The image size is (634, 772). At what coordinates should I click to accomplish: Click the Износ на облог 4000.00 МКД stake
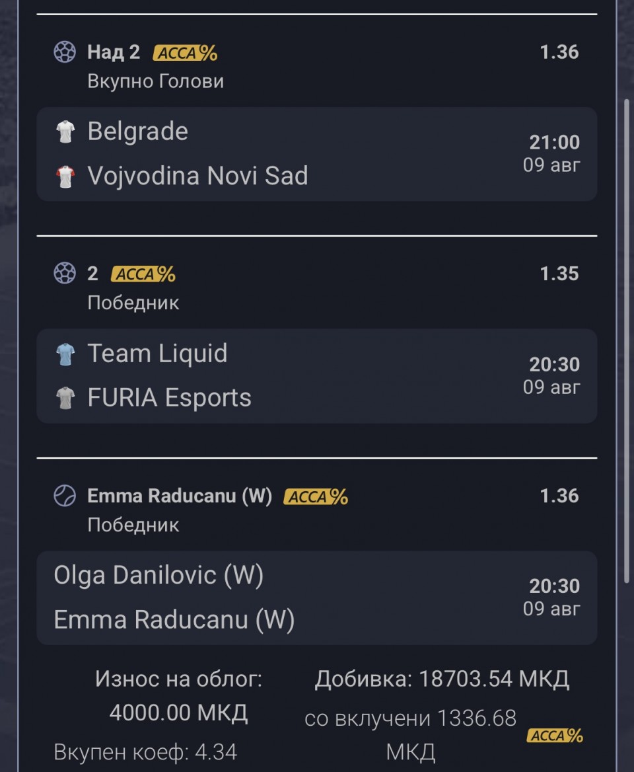pyautogui.click(x=178, y=696)
